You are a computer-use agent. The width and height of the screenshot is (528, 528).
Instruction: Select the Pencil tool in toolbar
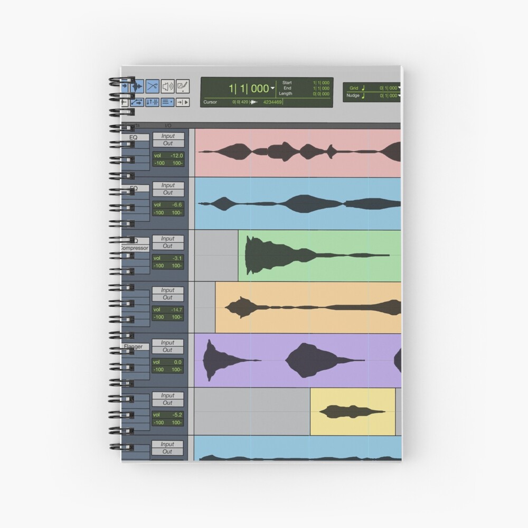point(183,86)
